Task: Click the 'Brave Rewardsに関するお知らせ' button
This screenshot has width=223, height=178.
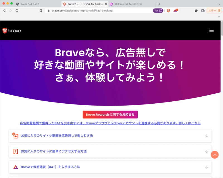Action: coord(110,114)
